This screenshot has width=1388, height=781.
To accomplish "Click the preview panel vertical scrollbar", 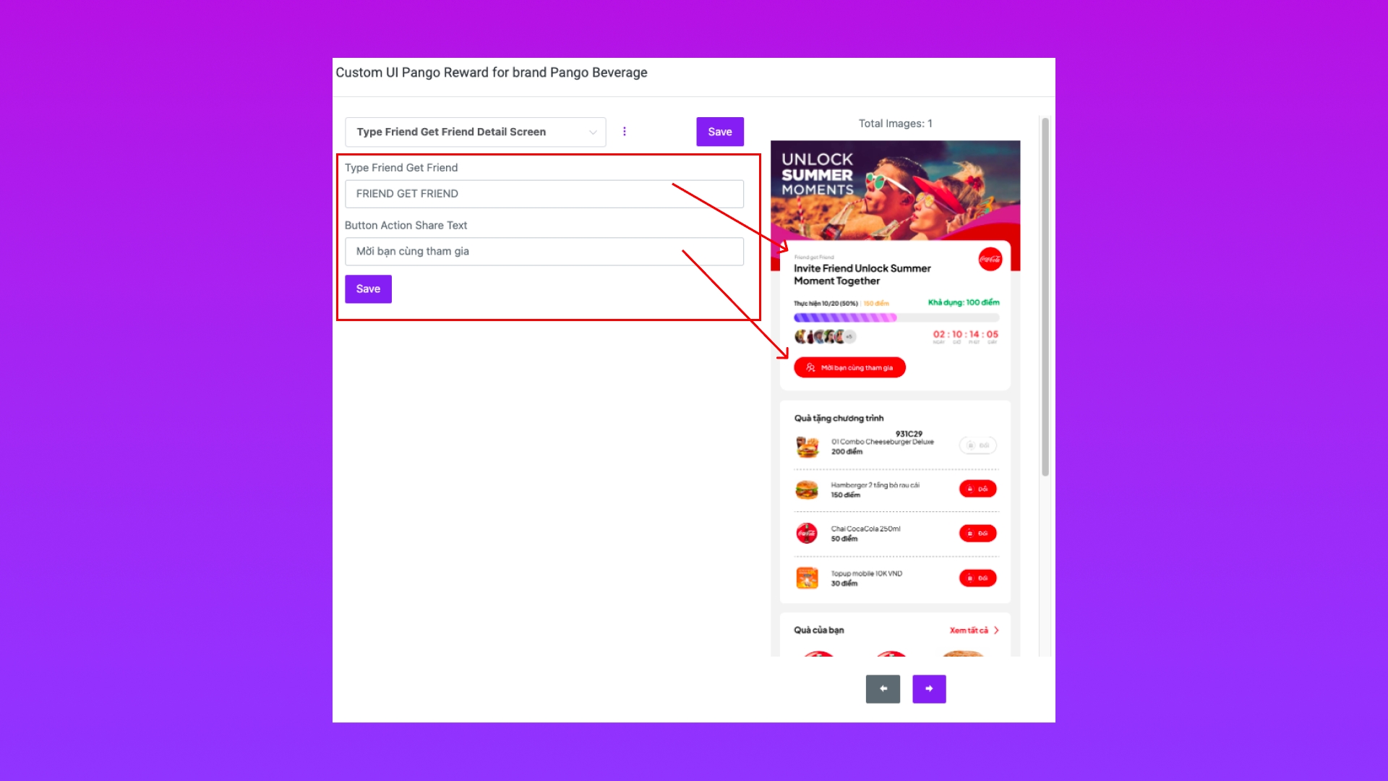I will tap(1045, 296).
